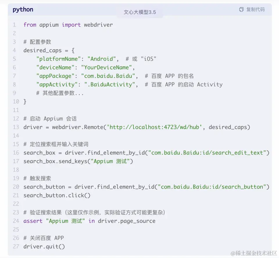Click the closing brace on line 10
This screenshot has height=258, width=279.
[25, 102]
